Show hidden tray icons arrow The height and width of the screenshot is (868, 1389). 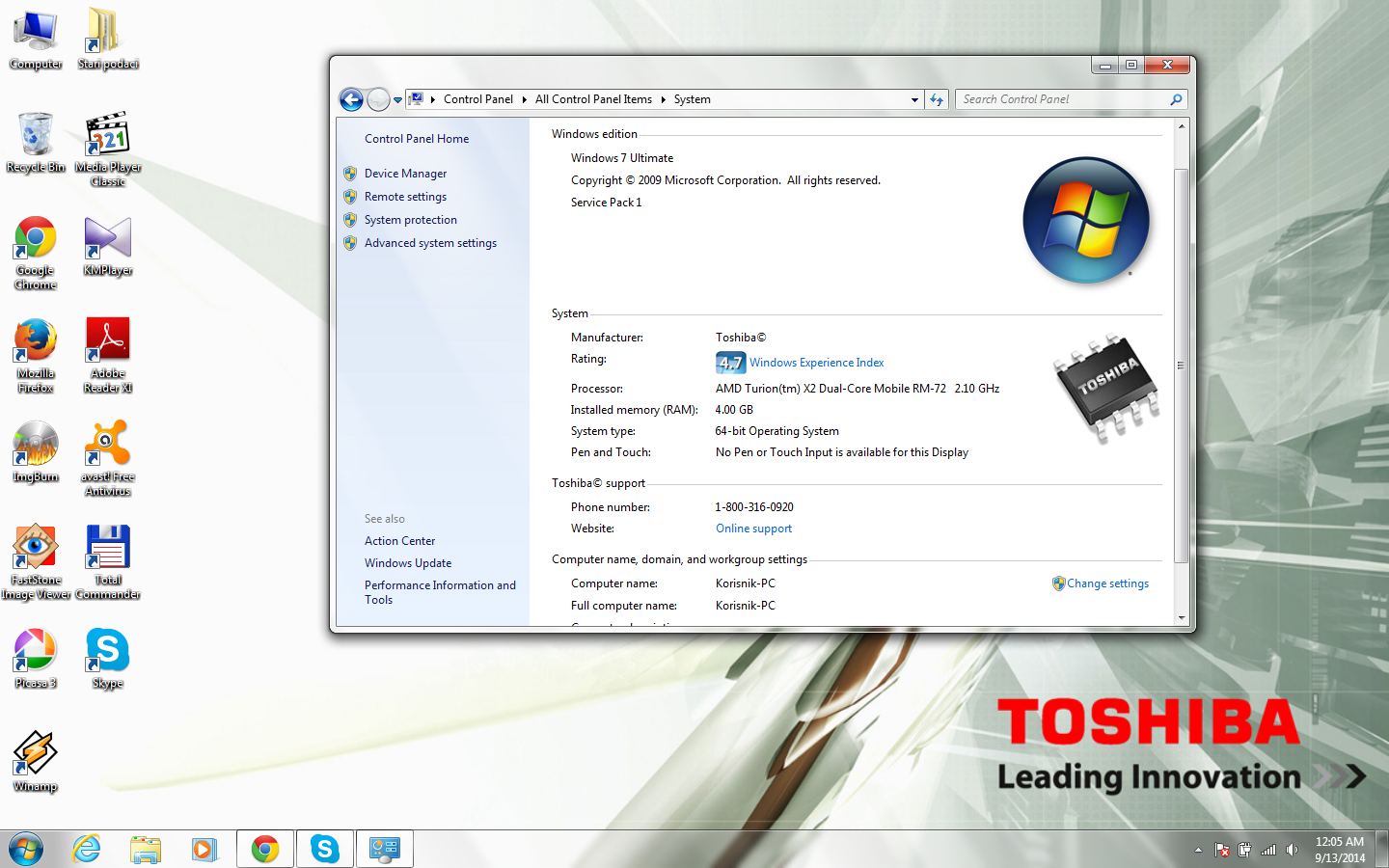tap(1198, 850)
